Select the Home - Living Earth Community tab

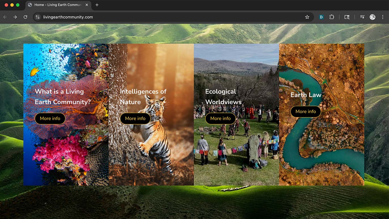58,5
